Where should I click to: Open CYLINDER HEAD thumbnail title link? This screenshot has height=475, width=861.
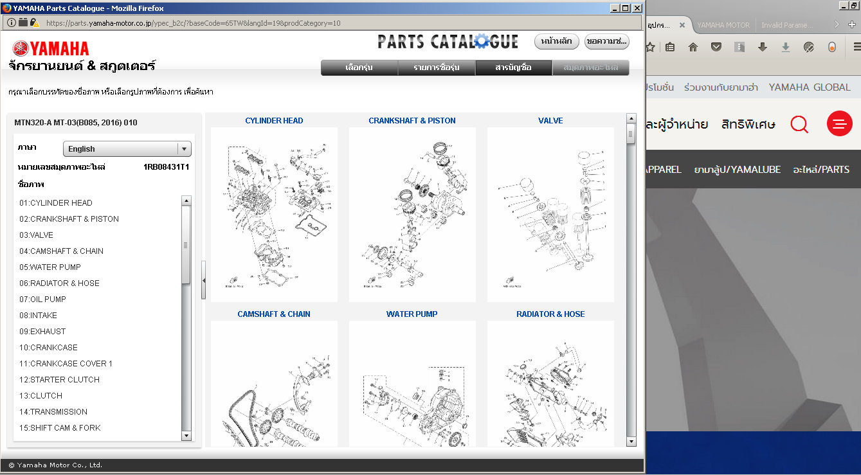coord(274,121)
